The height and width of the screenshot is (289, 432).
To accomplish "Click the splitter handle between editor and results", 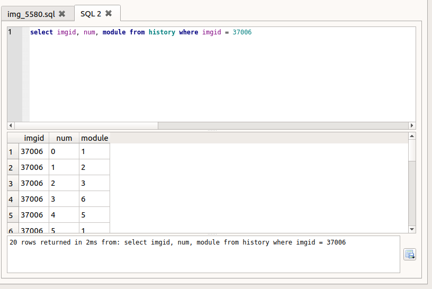I will pos(212,130).
